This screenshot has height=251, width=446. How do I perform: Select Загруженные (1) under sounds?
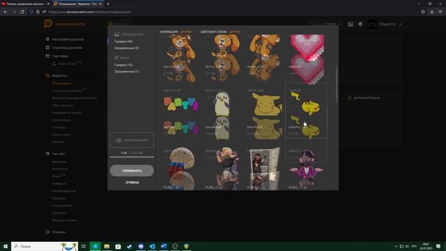click(127, 72)
